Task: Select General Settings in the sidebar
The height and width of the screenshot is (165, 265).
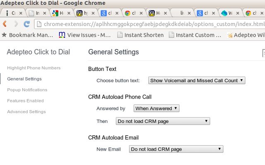Action: click(x=24, y=79)
